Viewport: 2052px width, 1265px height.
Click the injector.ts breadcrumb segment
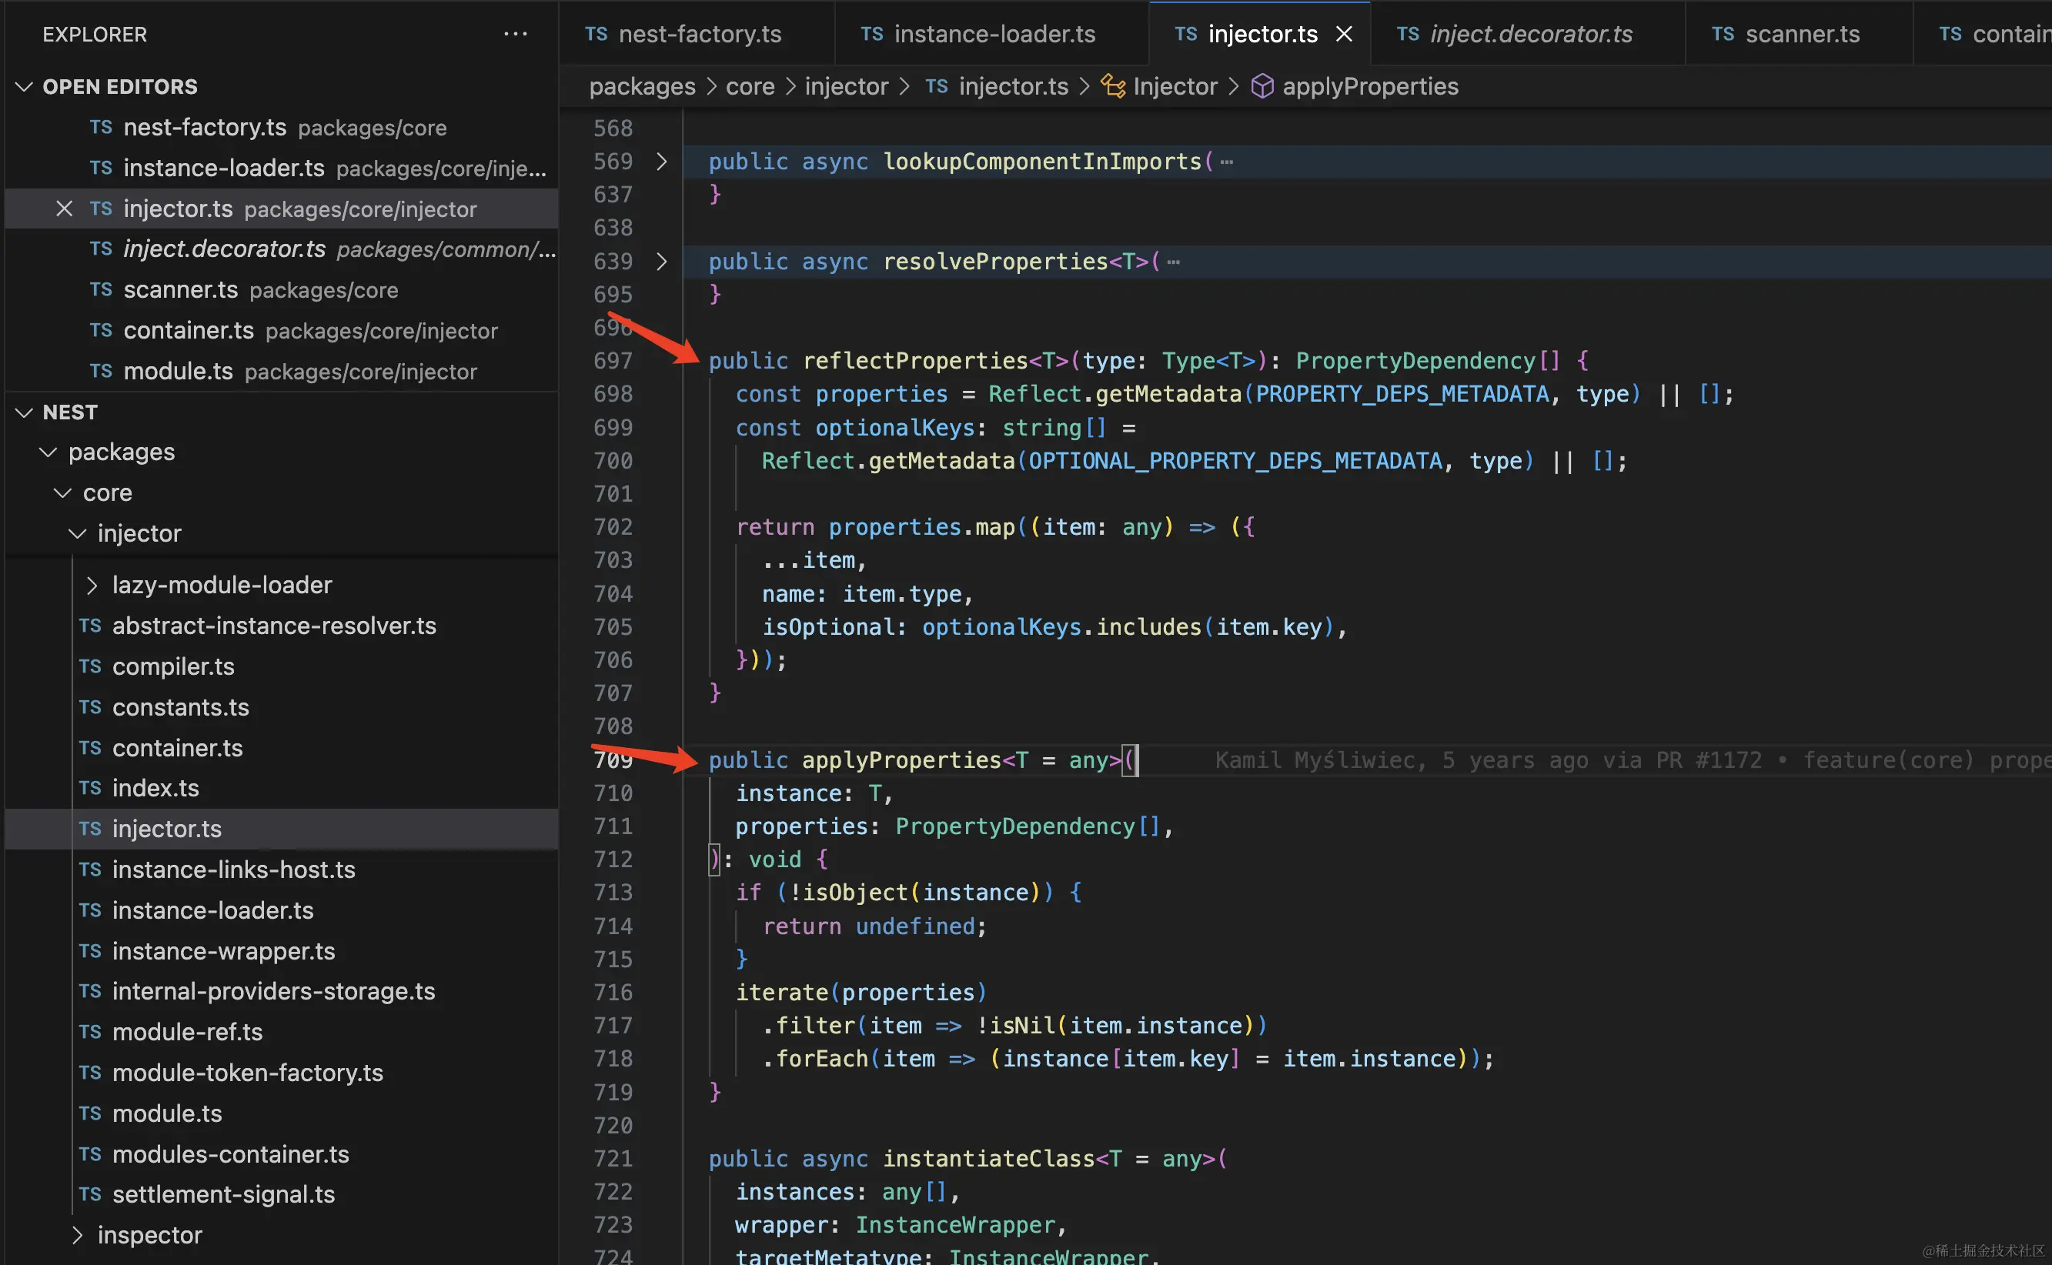(1014, 86)
